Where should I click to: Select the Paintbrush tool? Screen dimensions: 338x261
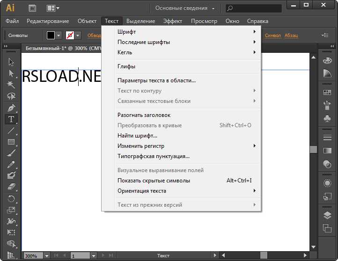11,153
